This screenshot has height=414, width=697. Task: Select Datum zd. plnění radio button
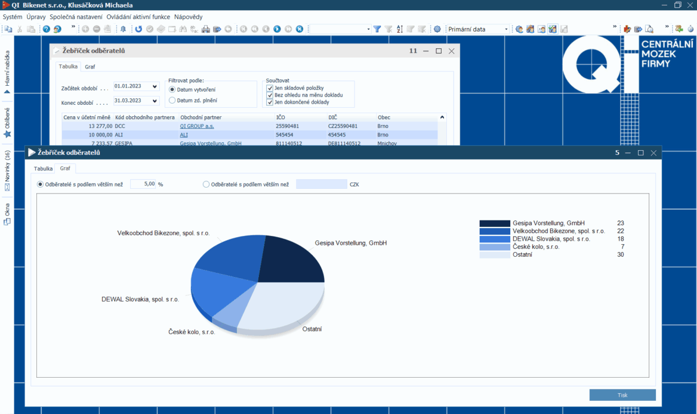click(172, 101)
